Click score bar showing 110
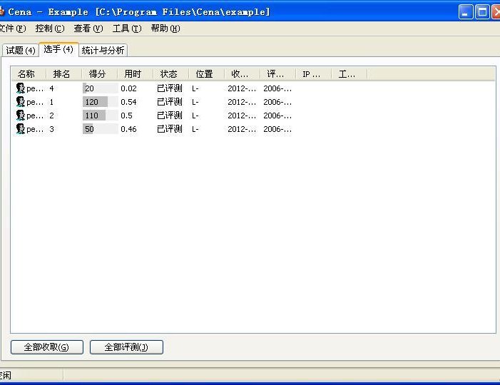 coord(100,115)
